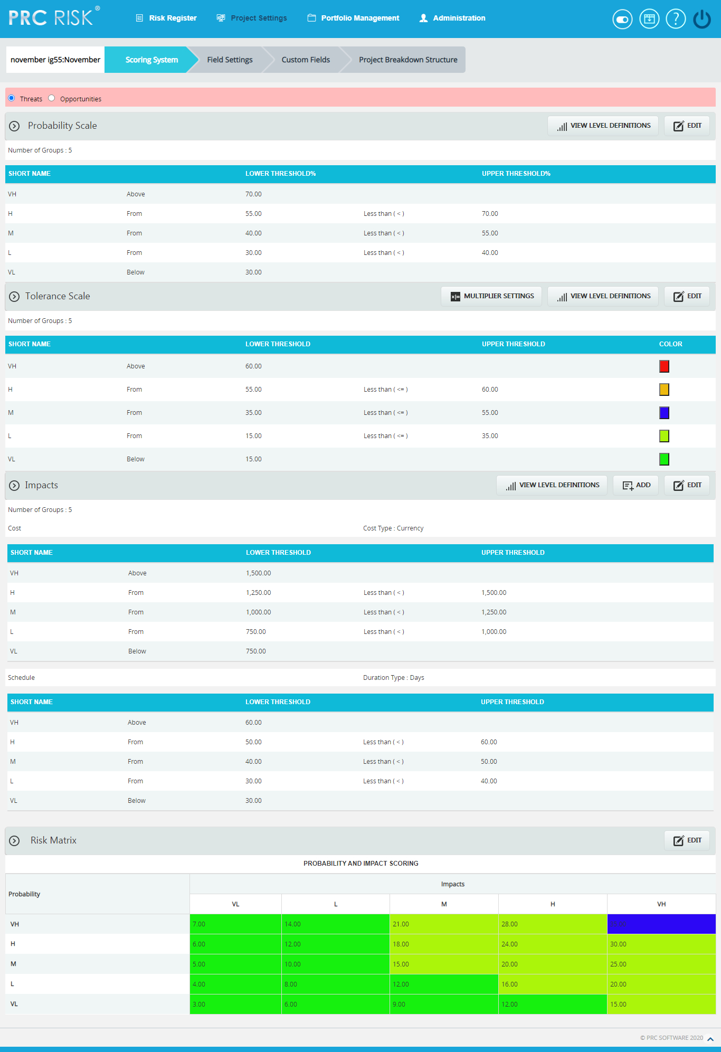Click the Risk Register list icon
This screenshot has width=721, height=1052.
pyautogui.click(x=139, y=18)
